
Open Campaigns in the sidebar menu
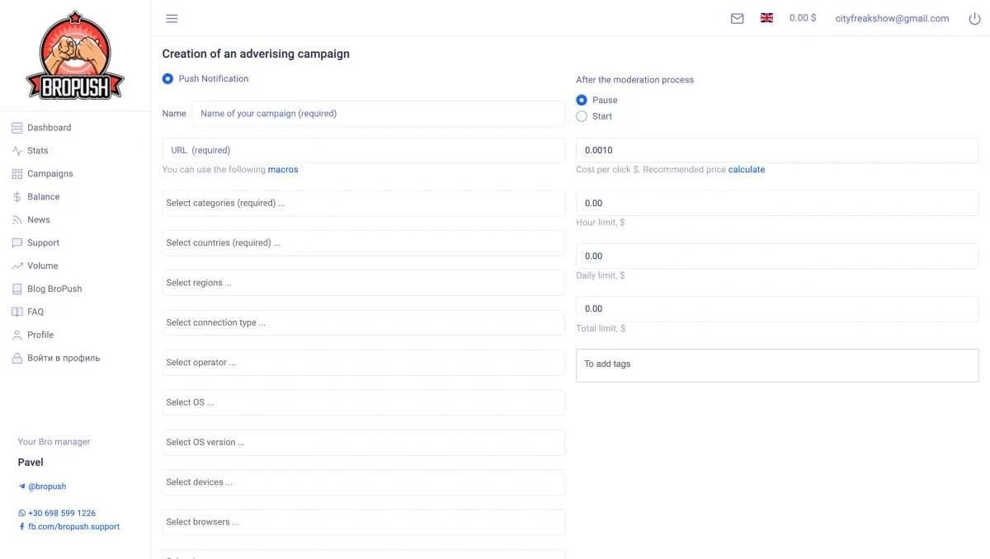click(x=49, y=174)
